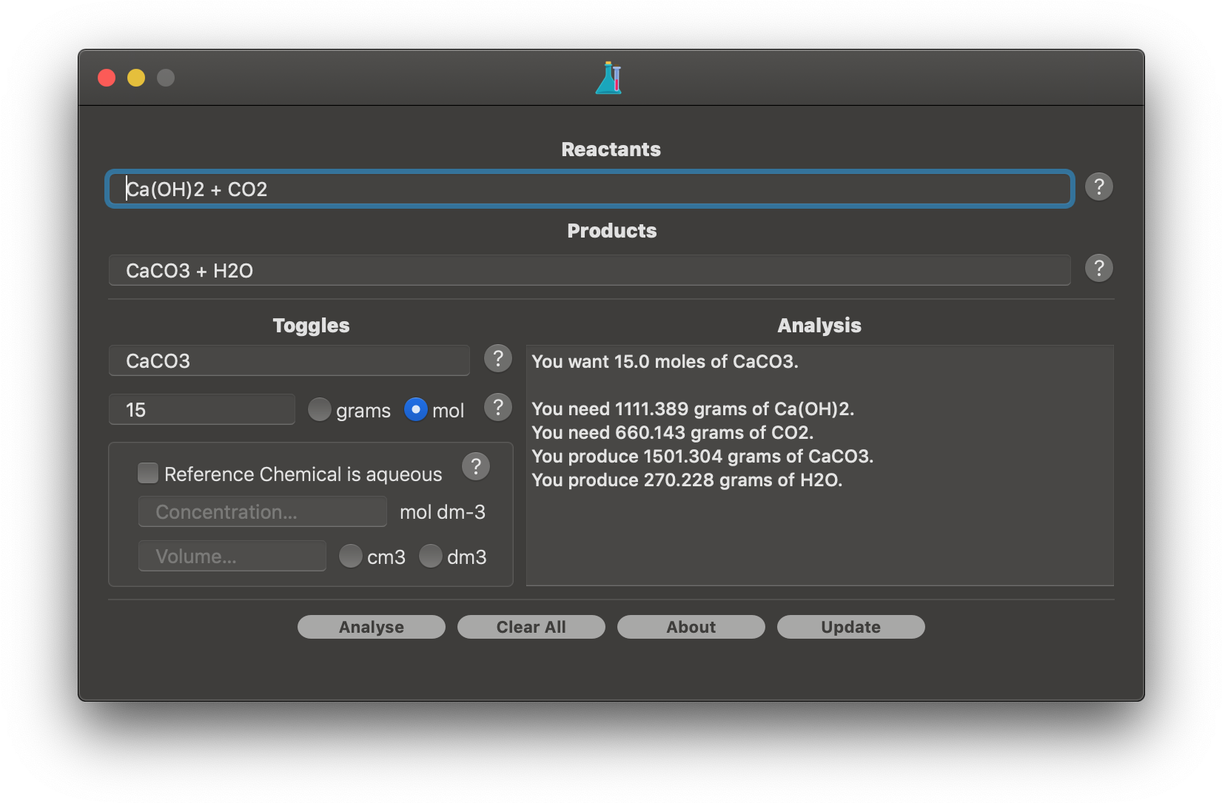Click into the Products input field
Image resolution: width=1222 pixels, height=803 pixels.
click(x=589, y=271)
